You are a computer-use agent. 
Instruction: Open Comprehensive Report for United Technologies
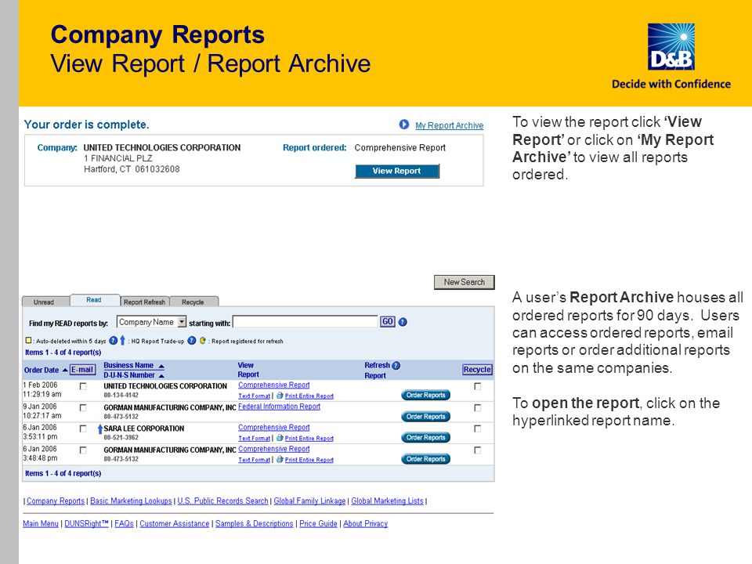274,385
